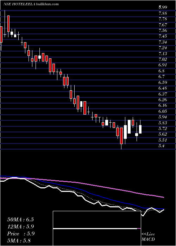The image size is (176, 246).
Task: Select the 7.02 price axis label
Action: (x=163, y=59)
